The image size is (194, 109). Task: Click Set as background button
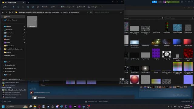click(67, 7)
